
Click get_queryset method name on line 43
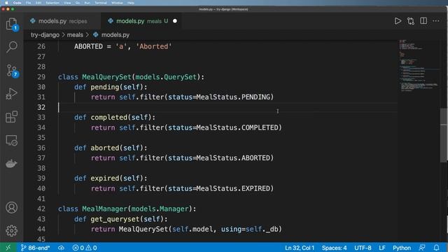115,219
